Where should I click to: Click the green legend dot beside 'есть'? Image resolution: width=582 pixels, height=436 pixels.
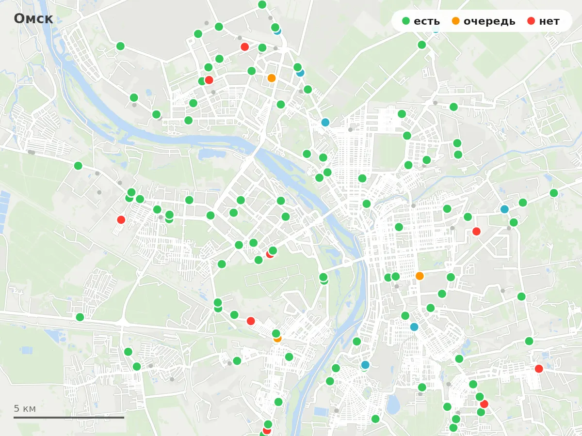pyautogui.click(x=406, y=21)
